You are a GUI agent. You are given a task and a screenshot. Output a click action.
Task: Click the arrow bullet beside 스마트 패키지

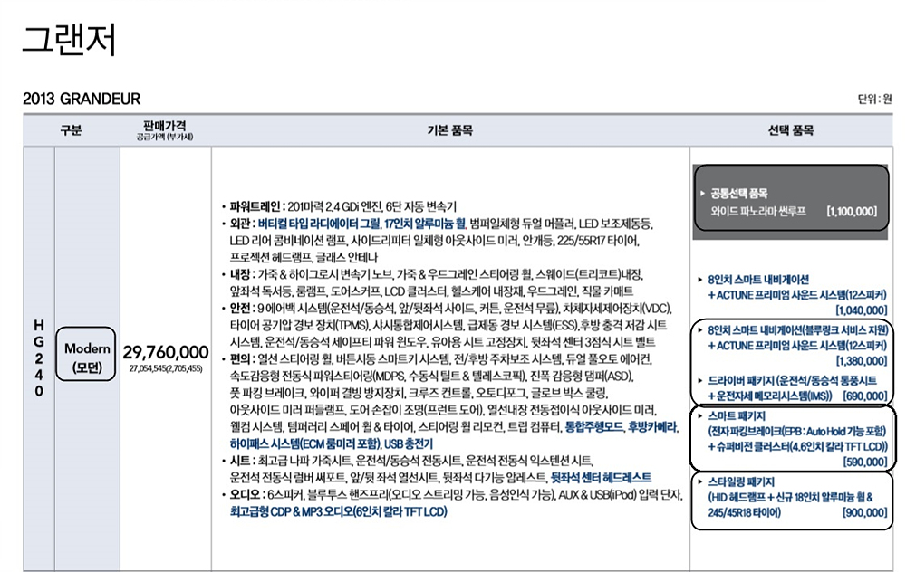pos(702,417)
